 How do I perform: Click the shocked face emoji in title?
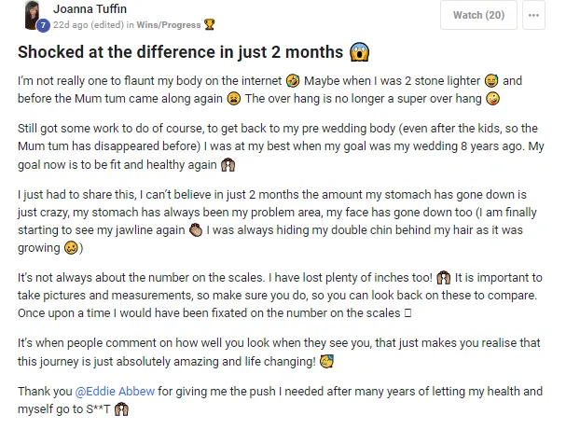[x=359, y=52]
